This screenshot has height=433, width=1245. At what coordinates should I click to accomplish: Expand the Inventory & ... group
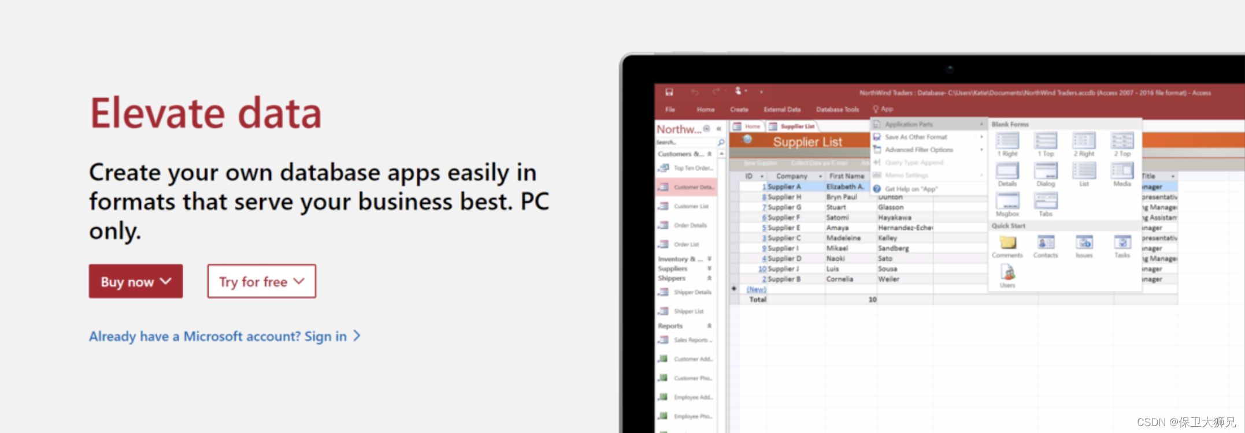click(x=685, y=259)
